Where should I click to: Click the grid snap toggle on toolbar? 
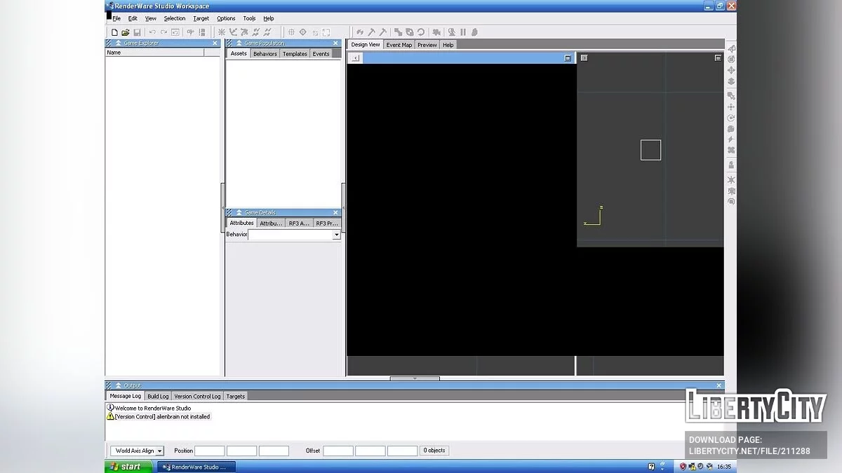[x=290, y=32]
